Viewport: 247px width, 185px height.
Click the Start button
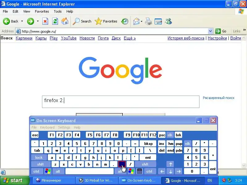click(x=15, y=180)
